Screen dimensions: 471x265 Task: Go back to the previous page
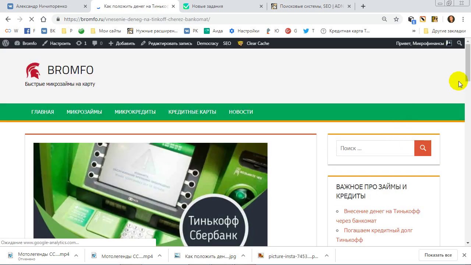[x=8, y=19]
